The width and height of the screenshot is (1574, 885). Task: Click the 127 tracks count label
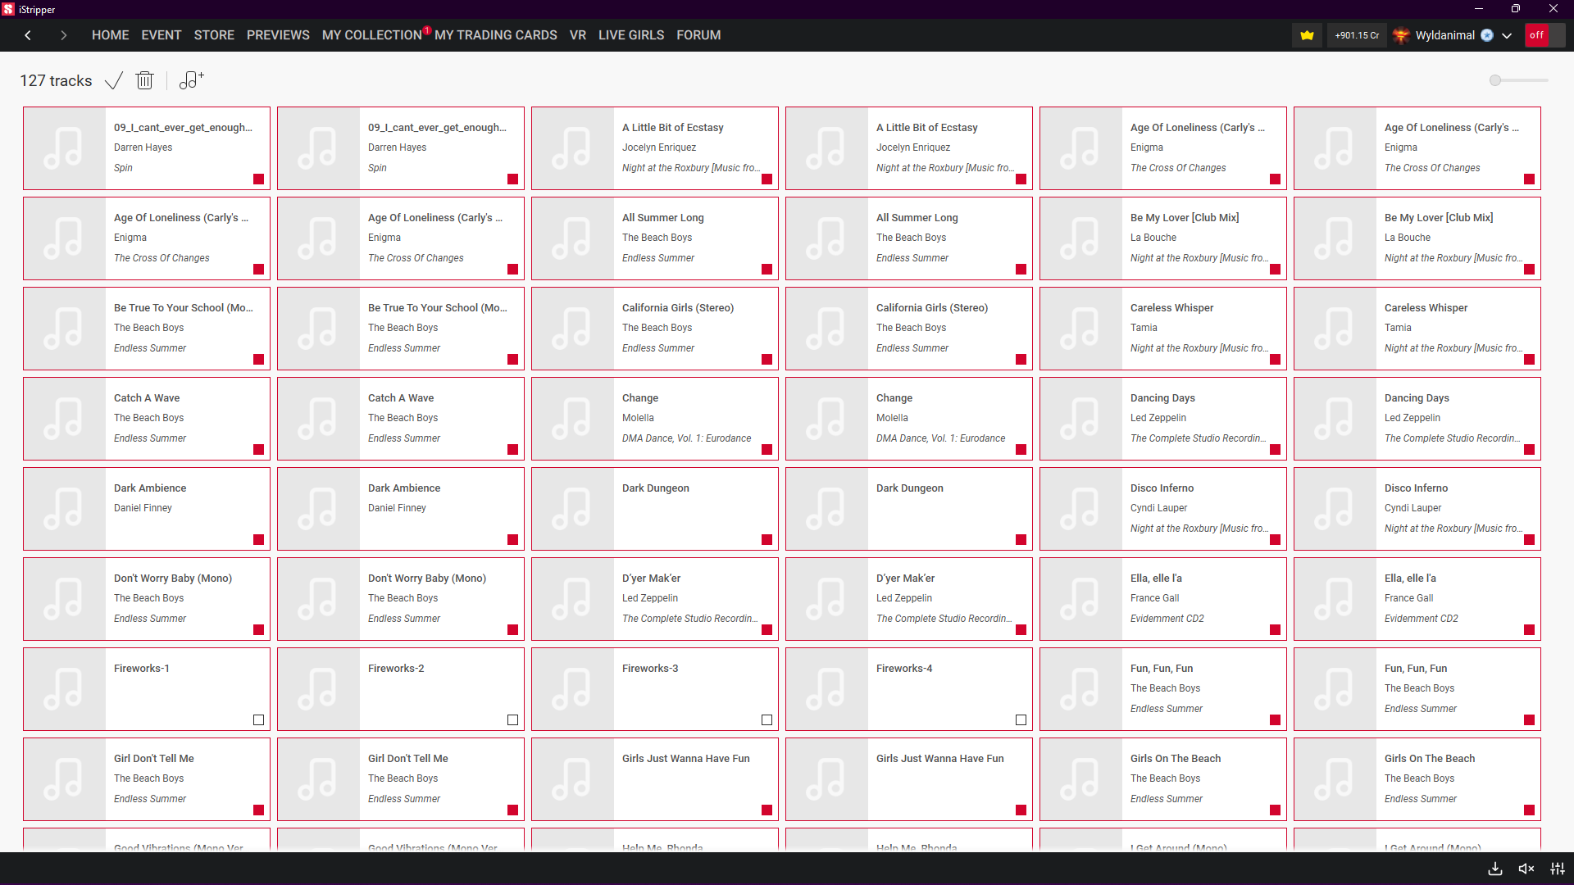(x=56, y=80)
